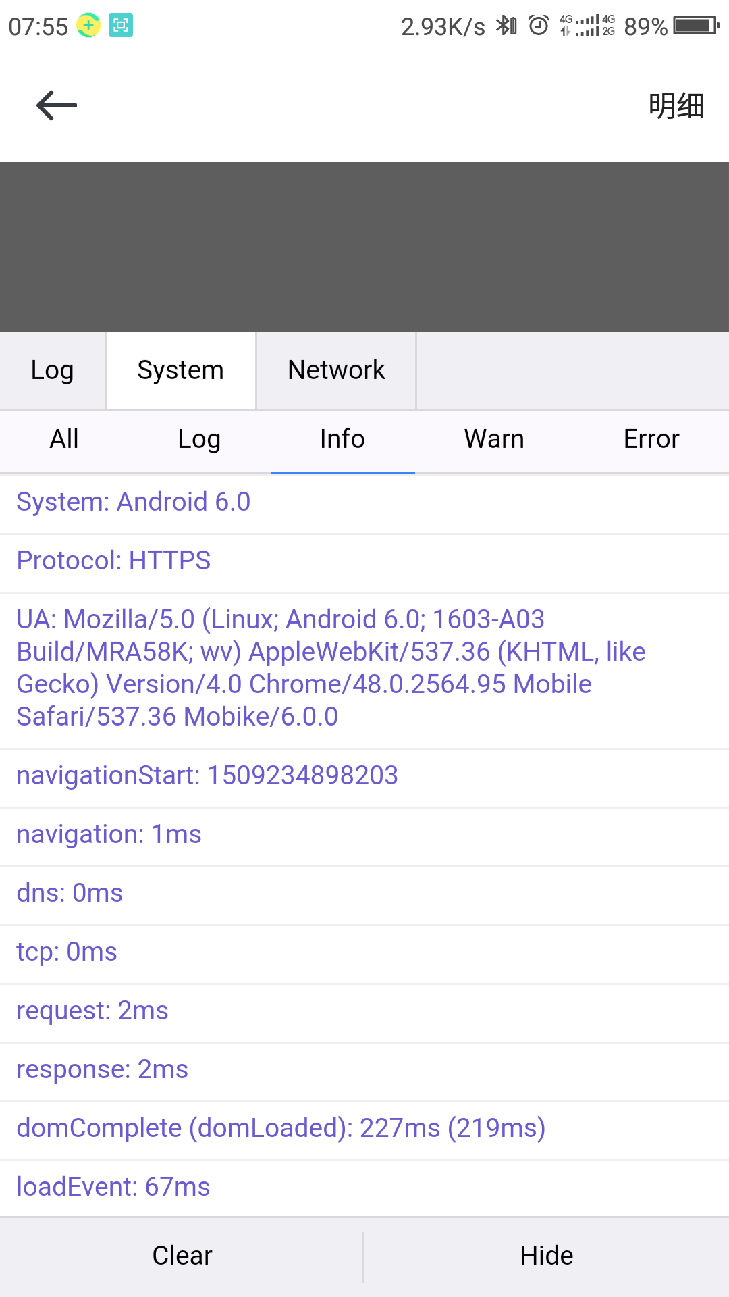The image size is (729, 1297).
Task: Clear the console output
Action: point(182,1256)
